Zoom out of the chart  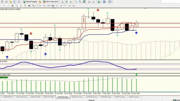80,2
